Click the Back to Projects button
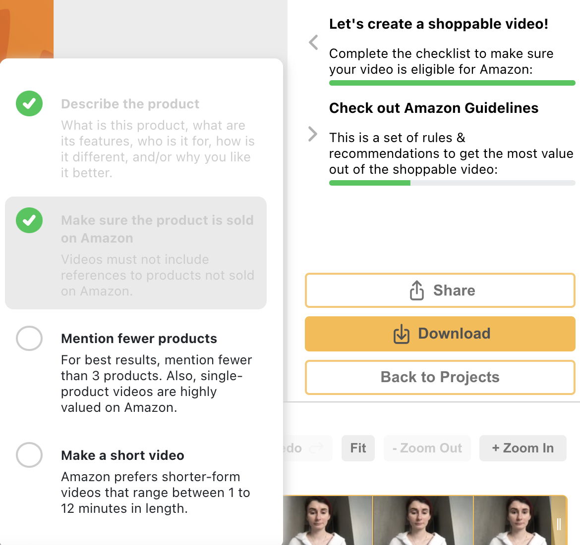580x545 pixels. (x=440, y=377)
